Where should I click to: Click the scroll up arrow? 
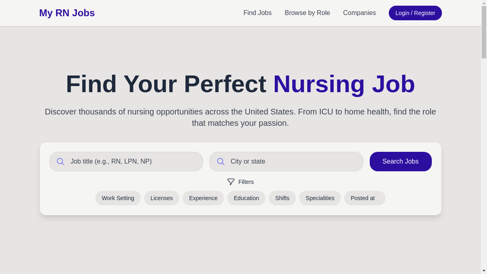point(484,3)
